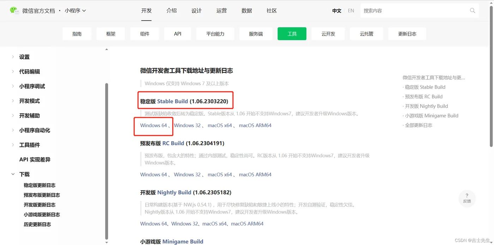This screenshot has height=245, width=494.
Task: Open 稳定版更新日志 in the sidebar
Action: pos(40,185)
